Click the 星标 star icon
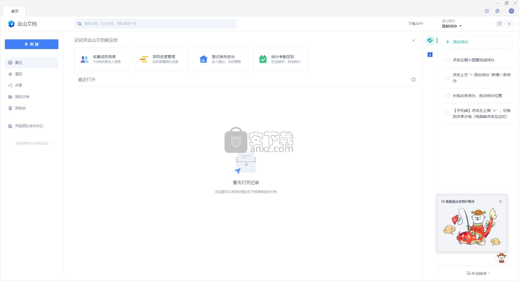The image size is (519, 281). coord(10,74)
